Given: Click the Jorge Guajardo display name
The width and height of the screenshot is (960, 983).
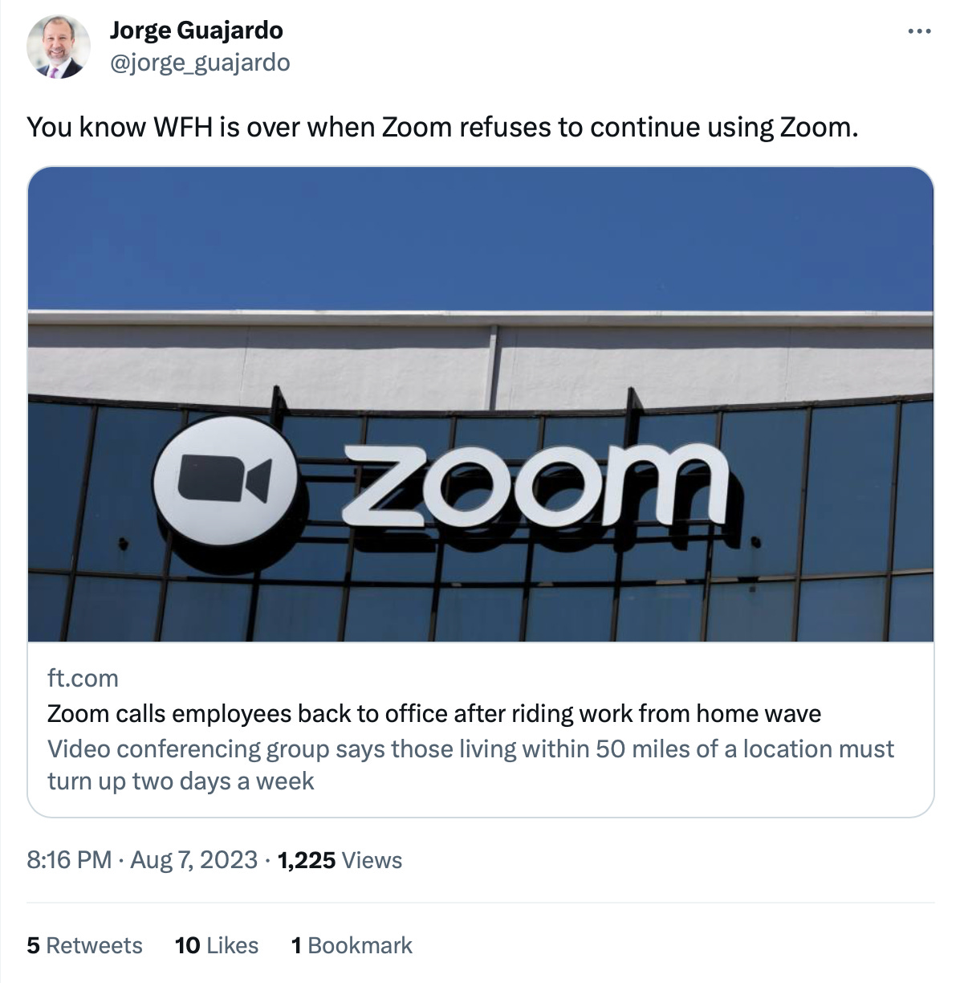Looking at the screenshot, I should [196, 31].
